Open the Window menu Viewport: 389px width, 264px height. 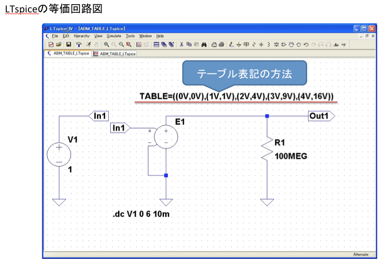(146, 36)
